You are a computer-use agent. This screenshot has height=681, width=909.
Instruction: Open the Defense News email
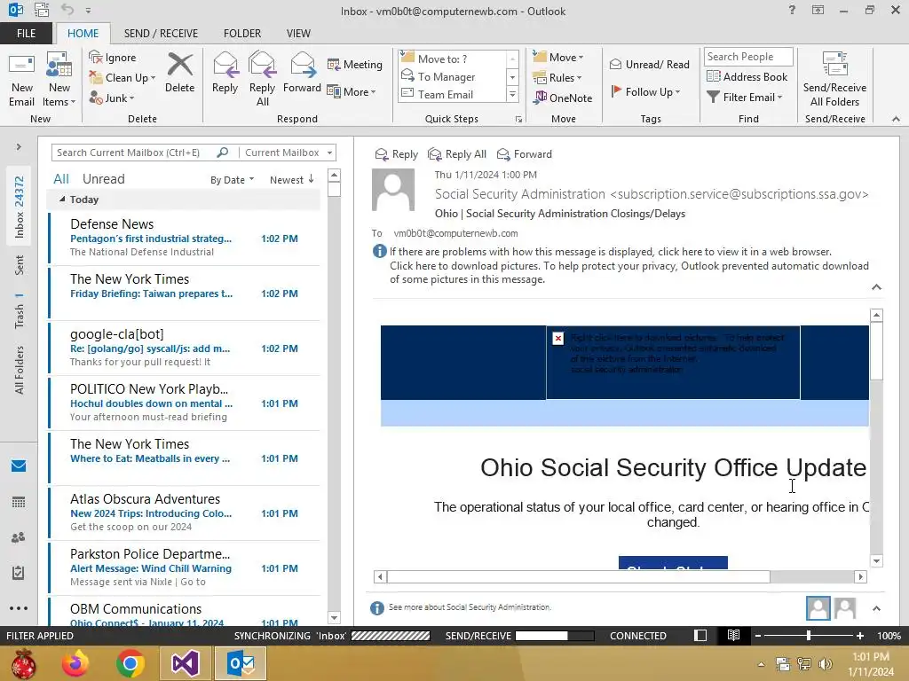pos(185,238)
